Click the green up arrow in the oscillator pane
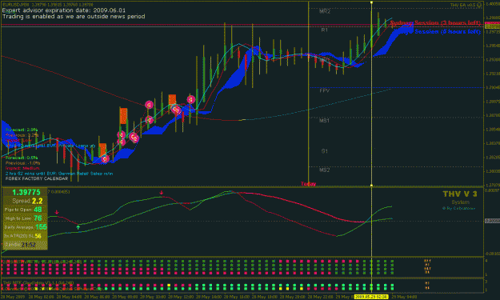 78,227
